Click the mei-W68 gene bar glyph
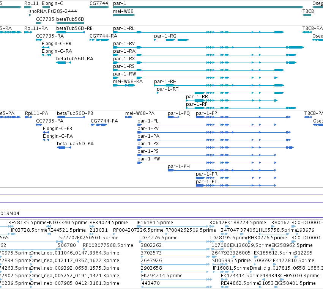The image size is (323, 289). [124, 15]
